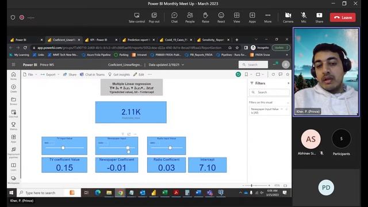Turn on the Camera
368x207 pixels.
pos(288,18)
